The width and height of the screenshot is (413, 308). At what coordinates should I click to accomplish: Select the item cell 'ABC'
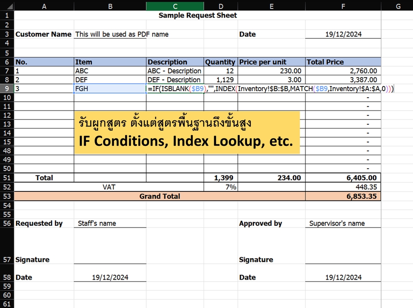(110, 71)
